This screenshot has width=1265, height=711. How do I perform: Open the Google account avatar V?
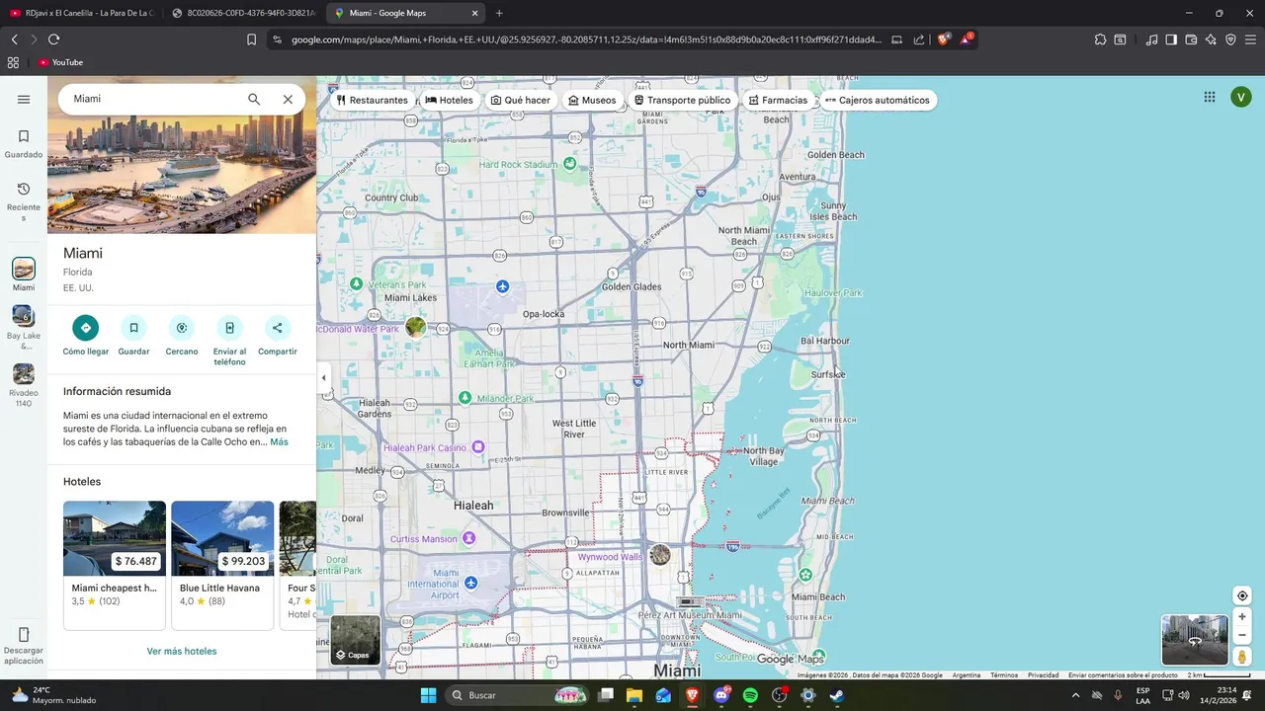click(x=1241, y=97)
